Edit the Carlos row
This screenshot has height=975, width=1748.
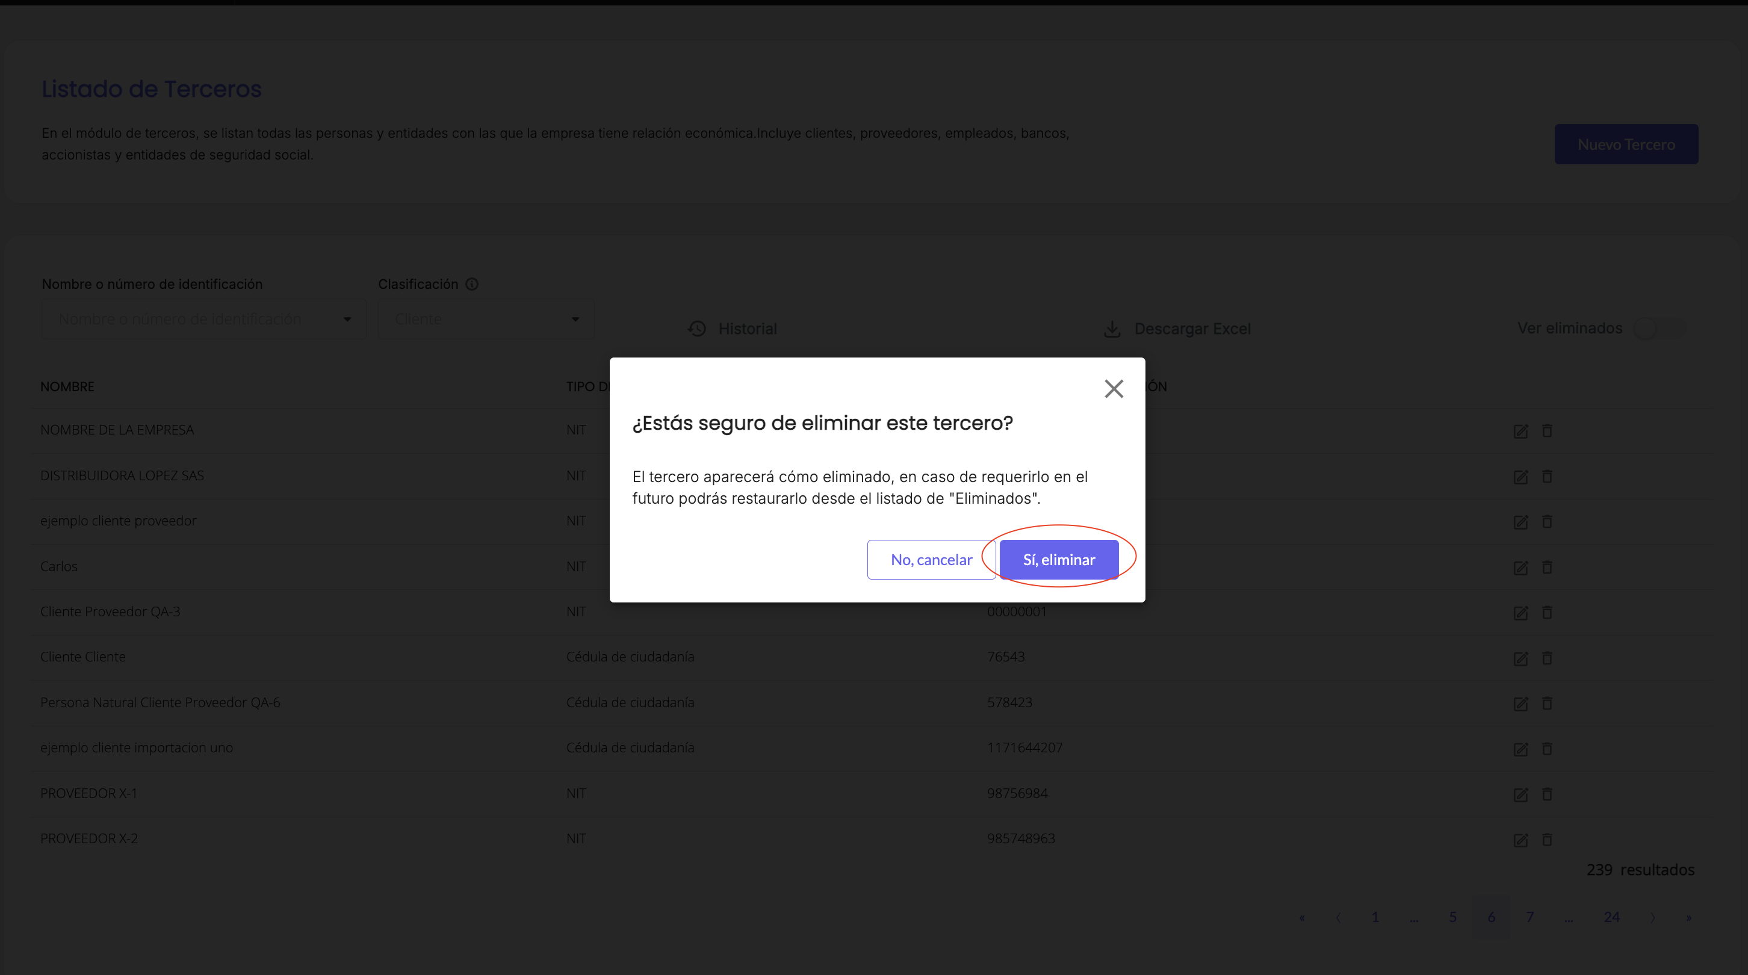tap(1520, 567)
